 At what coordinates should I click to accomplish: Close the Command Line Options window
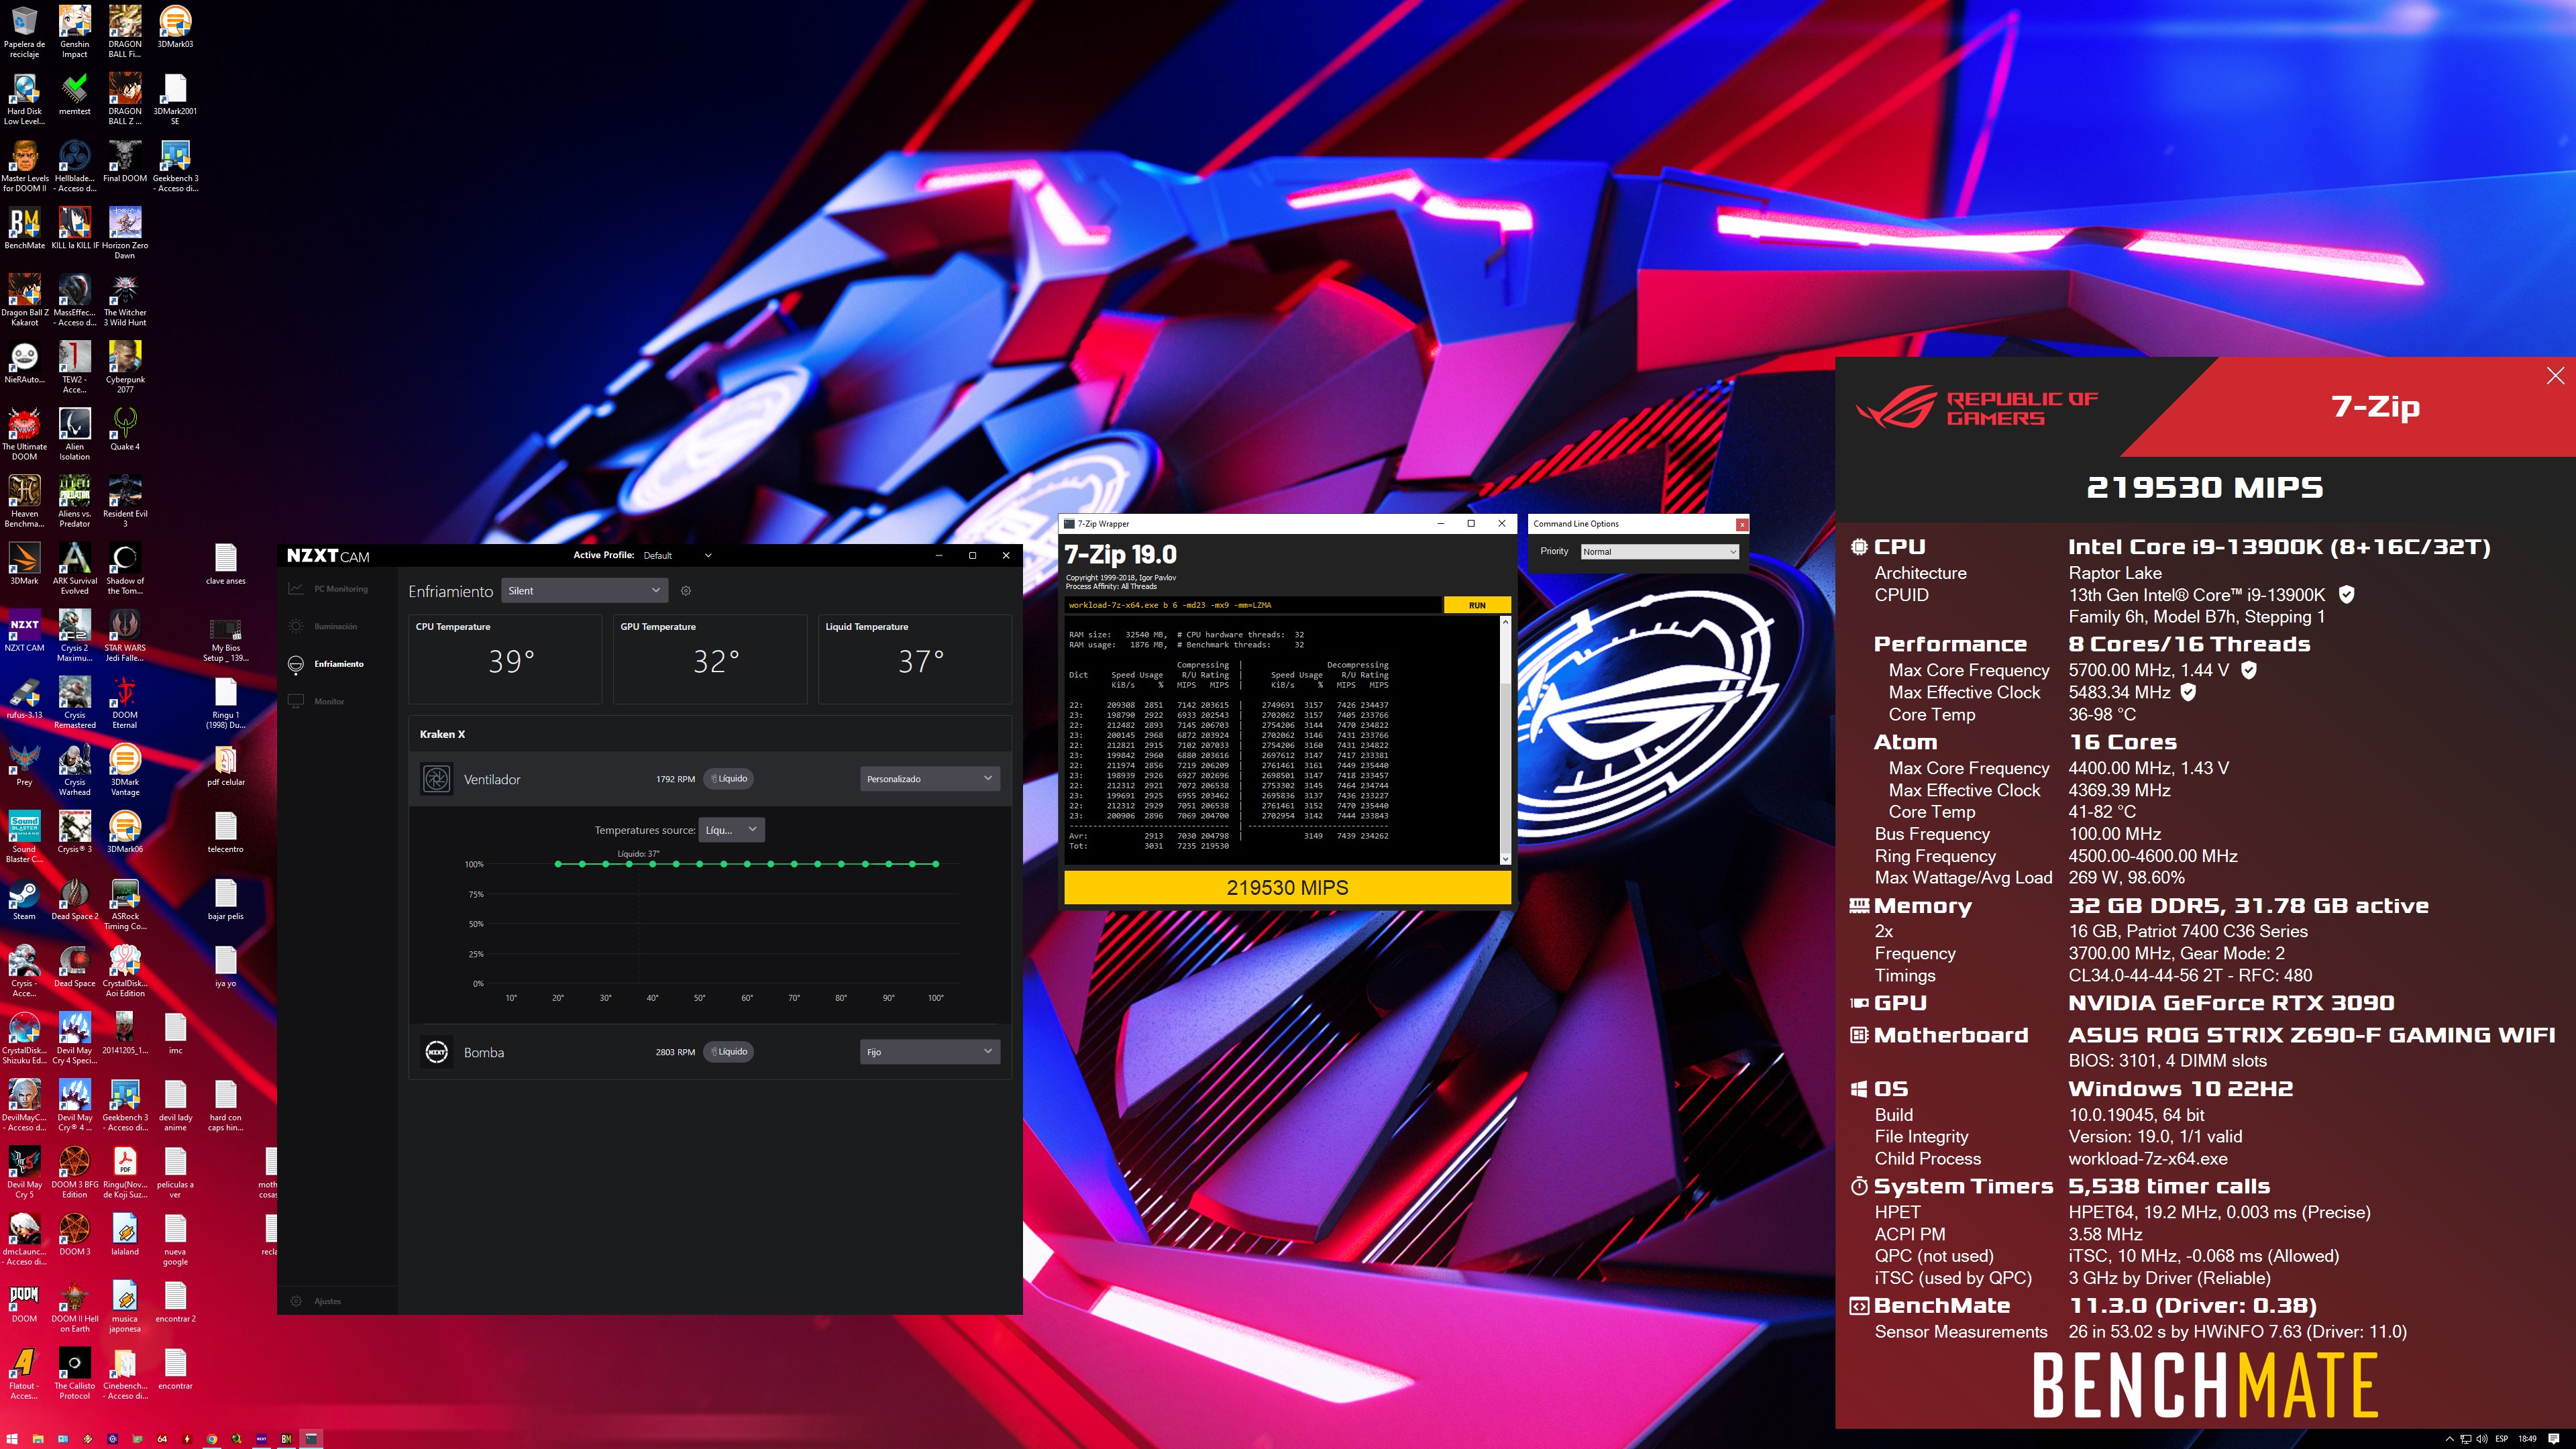pos(1742,524)
